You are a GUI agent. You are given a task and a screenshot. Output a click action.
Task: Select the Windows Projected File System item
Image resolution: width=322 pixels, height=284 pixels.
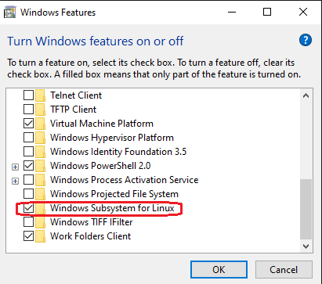coord(114,194)
